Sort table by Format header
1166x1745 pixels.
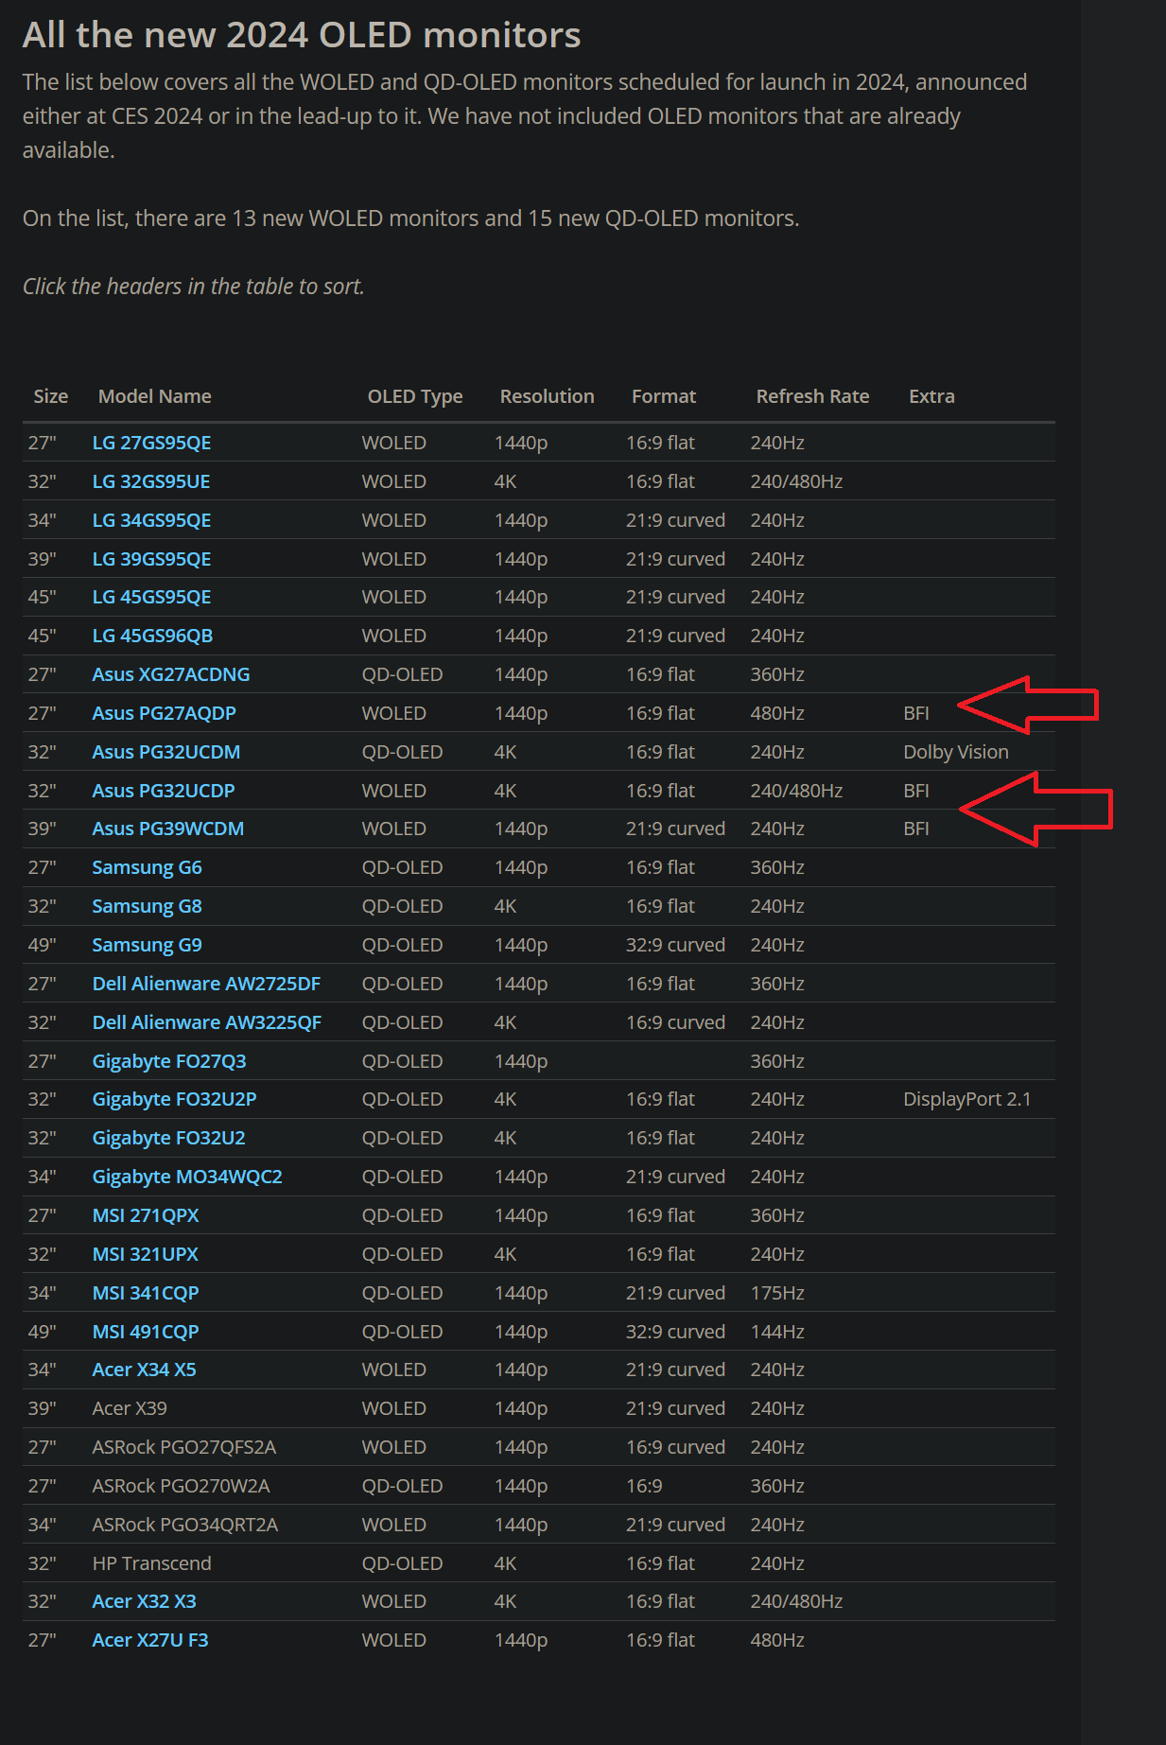click(664, 396)
